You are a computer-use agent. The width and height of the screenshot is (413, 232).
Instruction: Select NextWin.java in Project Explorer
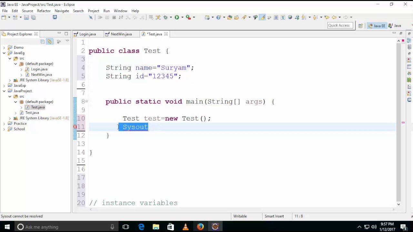pyautogui.click(x=41, y=75)
